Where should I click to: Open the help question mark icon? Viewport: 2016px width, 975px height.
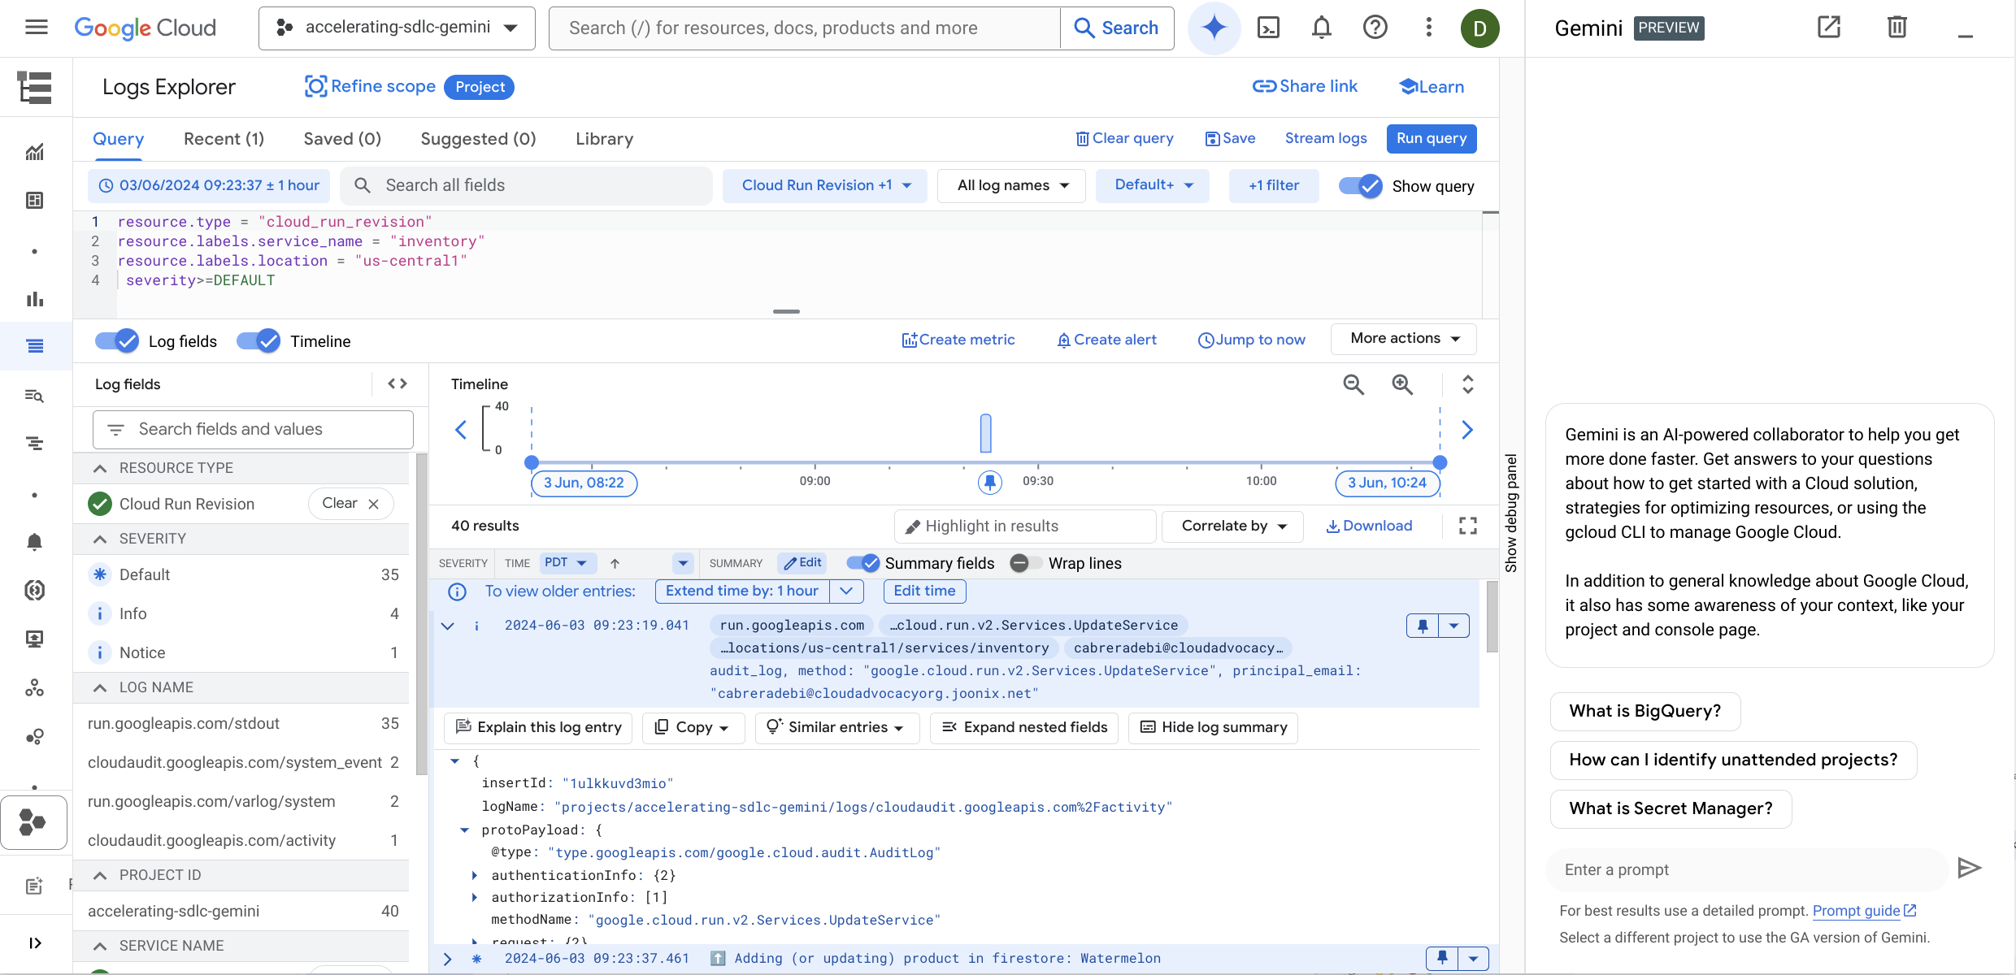point(1375,28)
